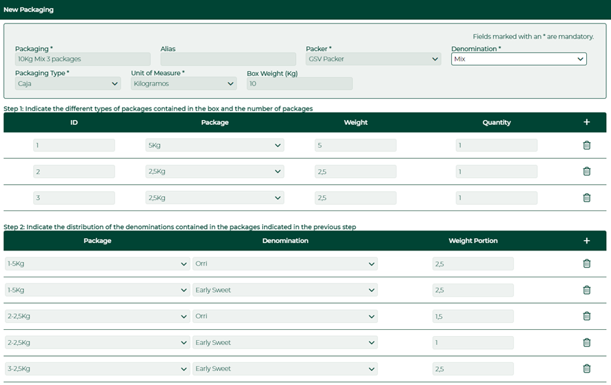Open the Packer dropdown showing GSV Packer
The height and width of the screenshot is (385, 611).
tap(373, 59)
